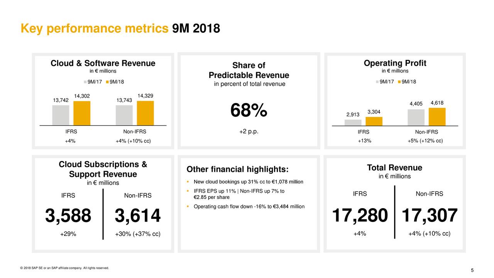Screen dimensions: 494x278
Task: Click the value label 14,329
Action: click(145, 96)
